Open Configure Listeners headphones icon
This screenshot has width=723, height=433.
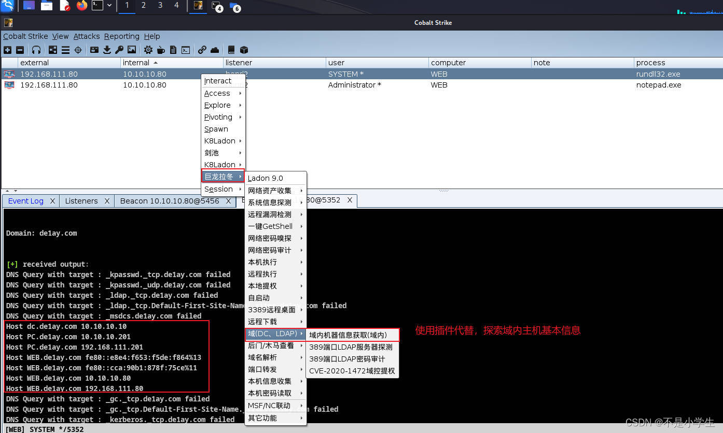(x=36, y=50)
